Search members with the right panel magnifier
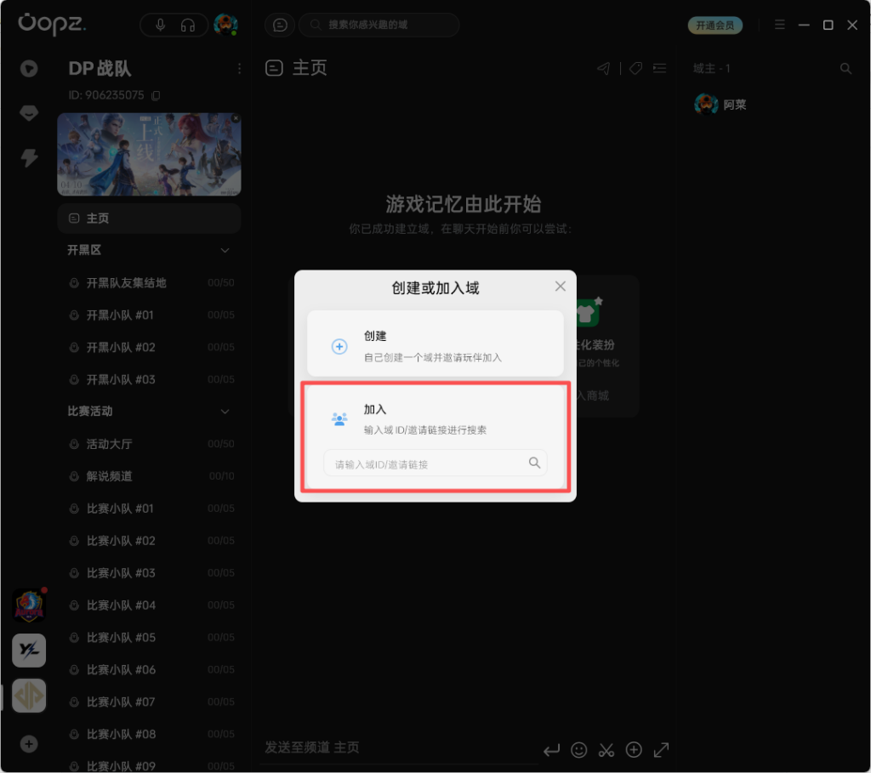Viewport: 871px width, 773px height. pyautogui.click(x=845, y=69)
